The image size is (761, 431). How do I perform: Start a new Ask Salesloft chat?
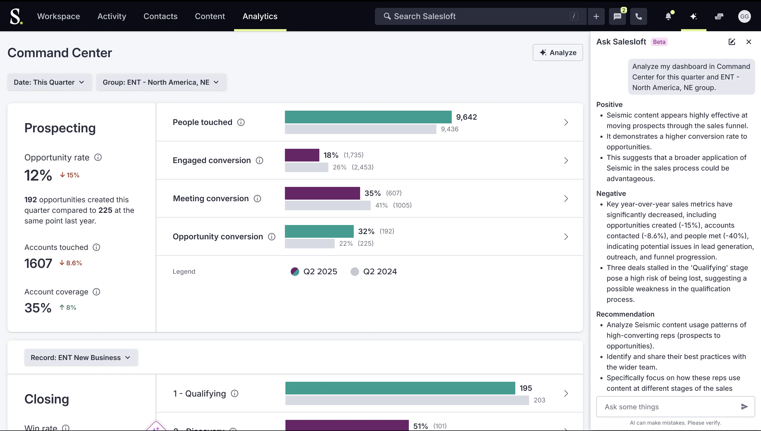[732, 42]
